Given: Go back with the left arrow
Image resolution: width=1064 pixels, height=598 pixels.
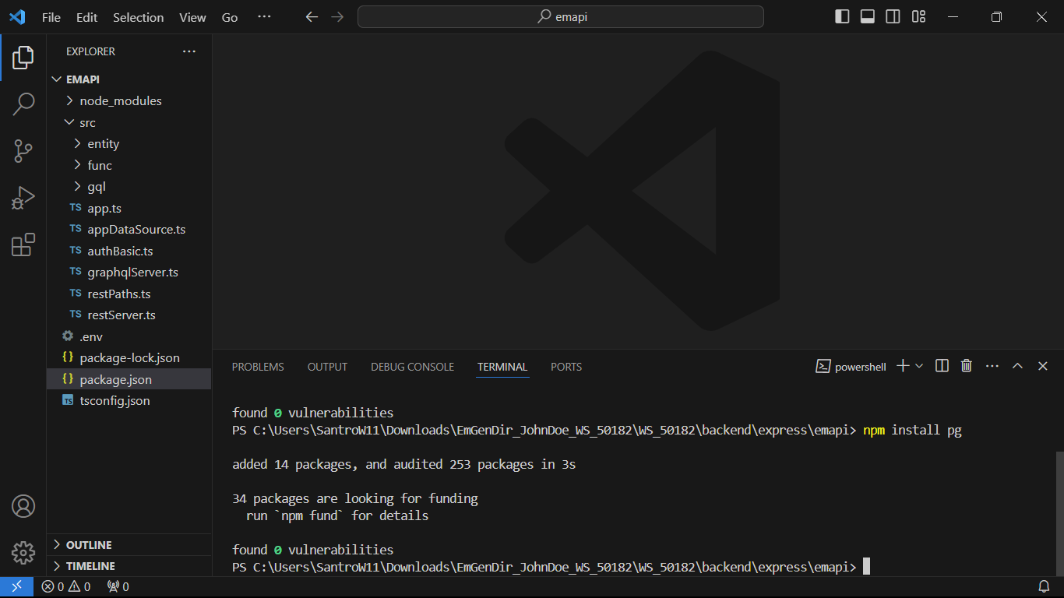Looking at the screenshot, I should 312,17.
